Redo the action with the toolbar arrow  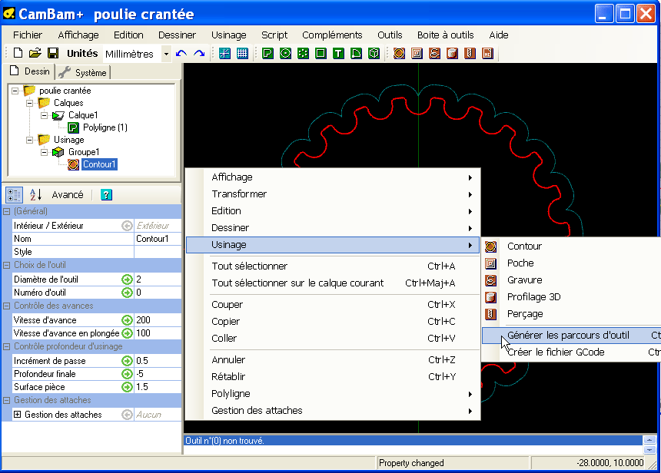[x=199, y=54]
